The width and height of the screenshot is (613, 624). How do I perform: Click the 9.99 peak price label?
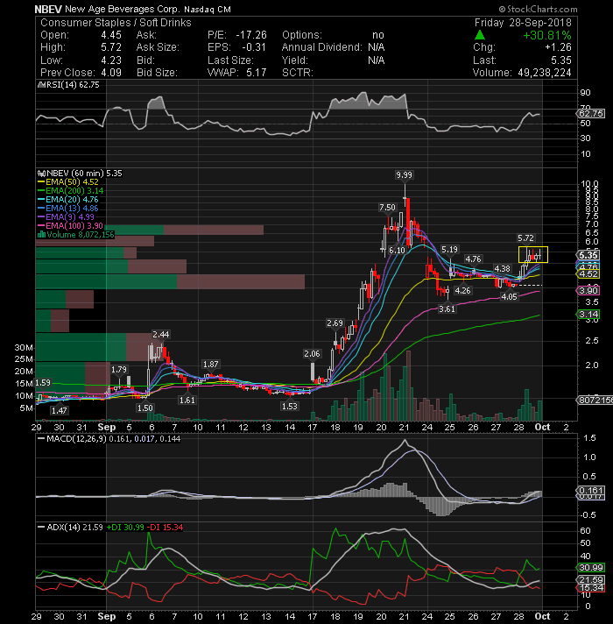(404, 174)
